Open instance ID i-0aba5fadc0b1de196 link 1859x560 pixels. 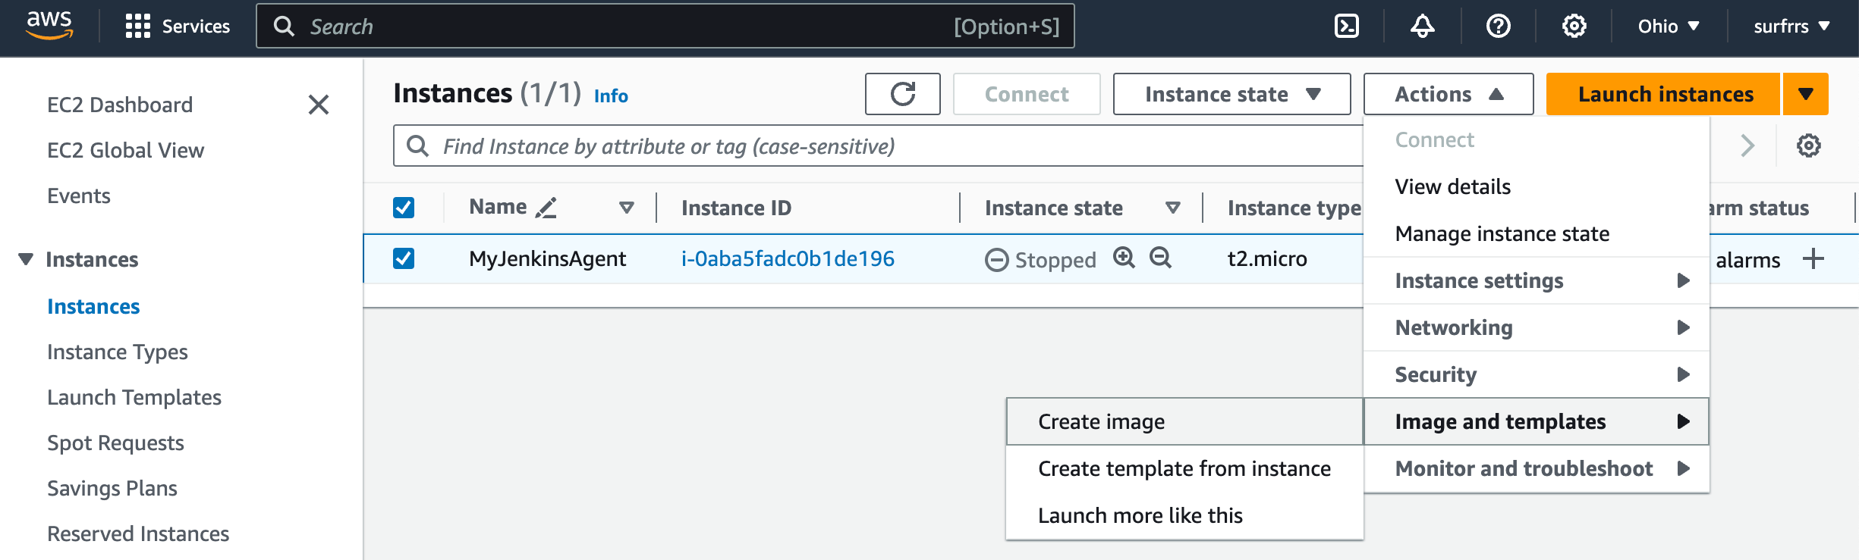click(788, 258)
